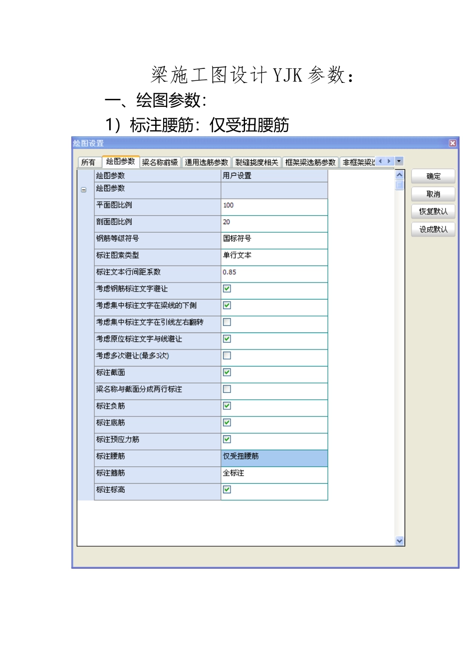The image size is (474, 671).
Task: Open the 标注图素类型 value 单行文本
Action: pos(274,257)
